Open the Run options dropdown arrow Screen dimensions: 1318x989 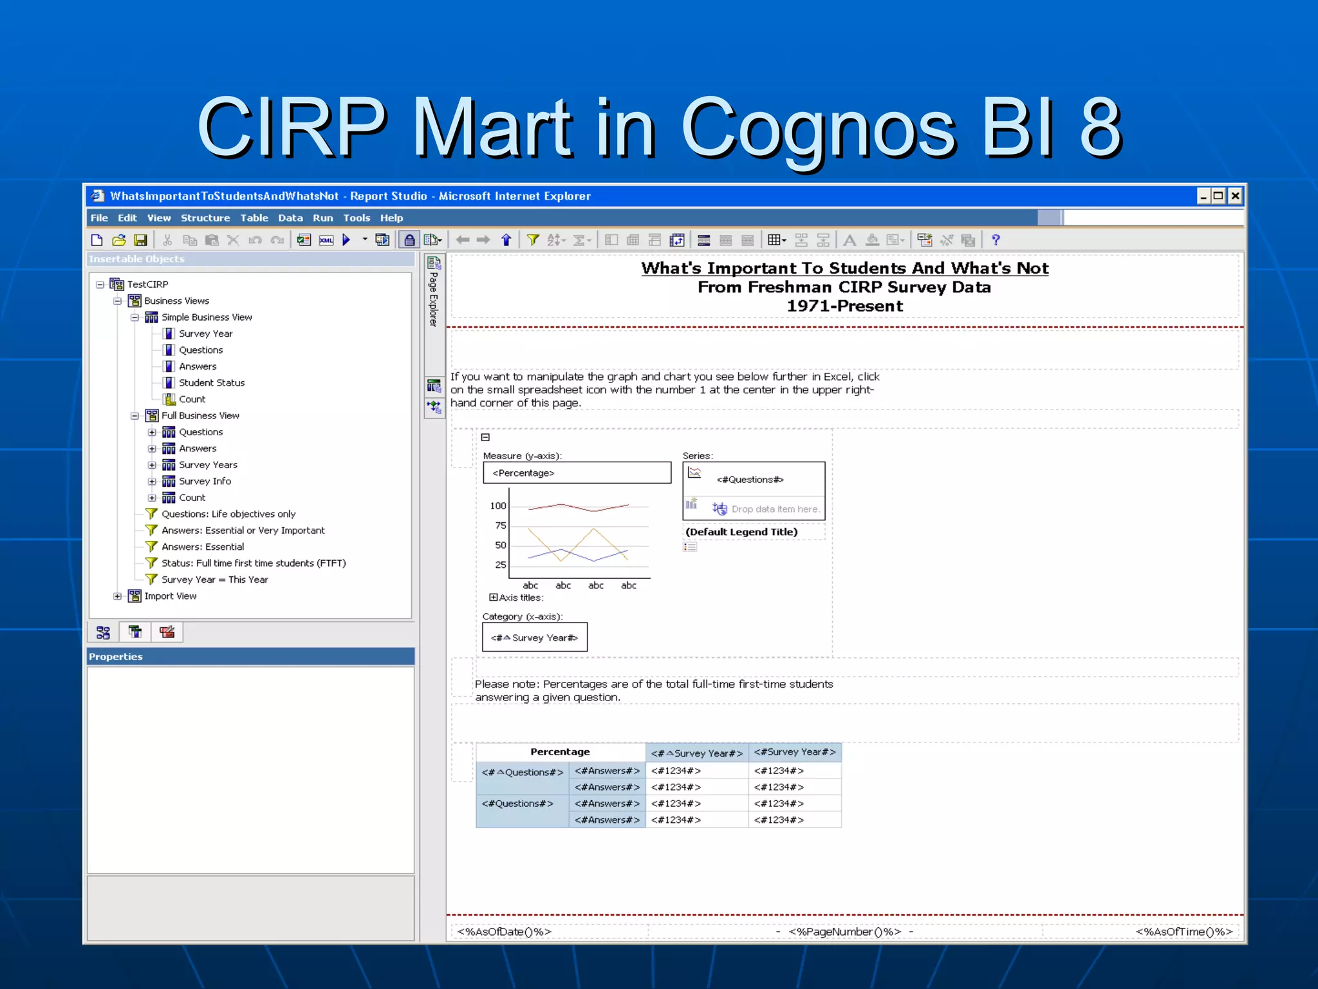[x=365, y=240]
